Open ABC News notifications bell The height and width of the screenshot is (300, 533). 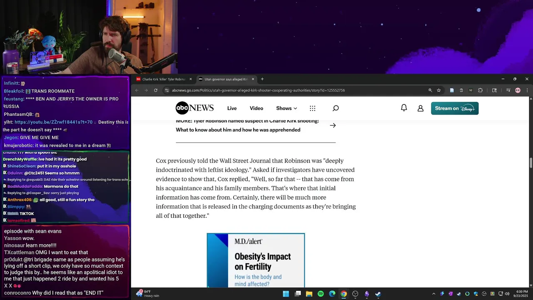(404, 108)
